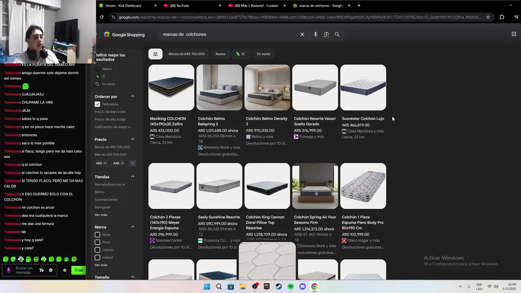Check the Serta brand checkbox
The width and height of the screenshot is (521, 293).
click(97, 235)
